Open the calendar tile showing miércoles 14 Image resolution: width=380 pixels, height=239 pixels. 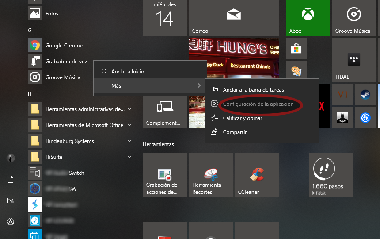tap(164, 18)
